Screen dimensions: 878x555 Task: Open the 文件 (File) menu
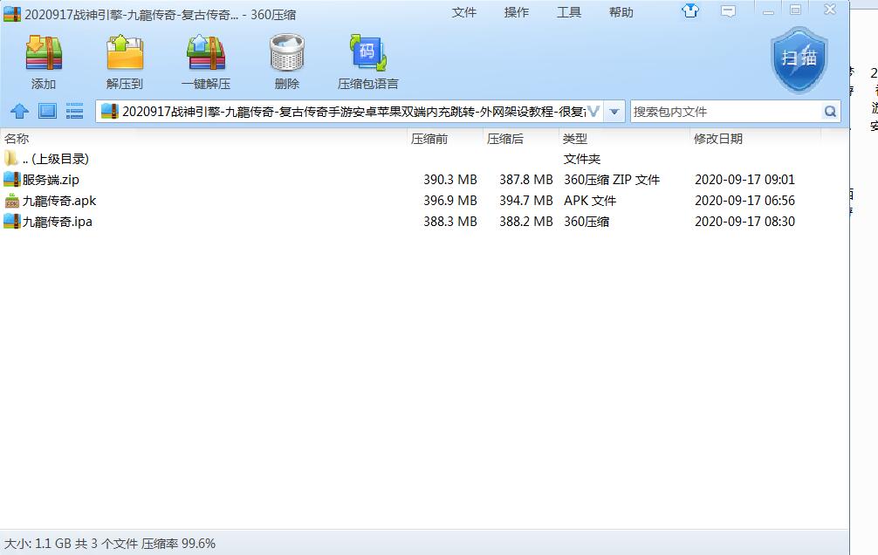[464, 12]
